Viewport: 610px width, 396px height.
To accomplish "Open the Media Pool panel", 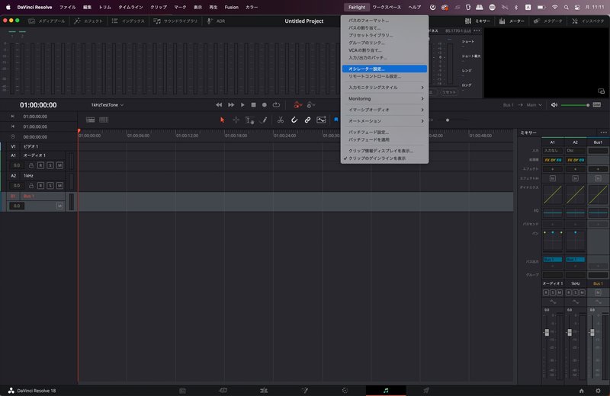I will (x=47, y=21).
